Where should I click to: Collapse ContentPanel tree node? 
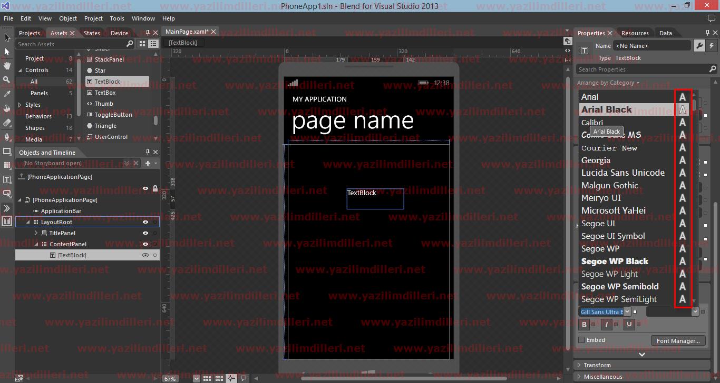(36, 244)
